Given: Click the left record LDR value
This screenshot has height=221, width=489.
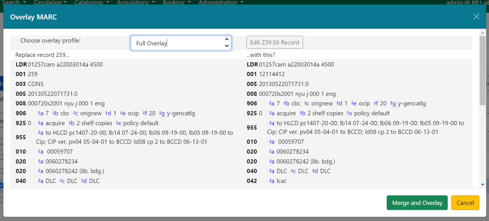Looking at the screenshot, I should point(65,65).
